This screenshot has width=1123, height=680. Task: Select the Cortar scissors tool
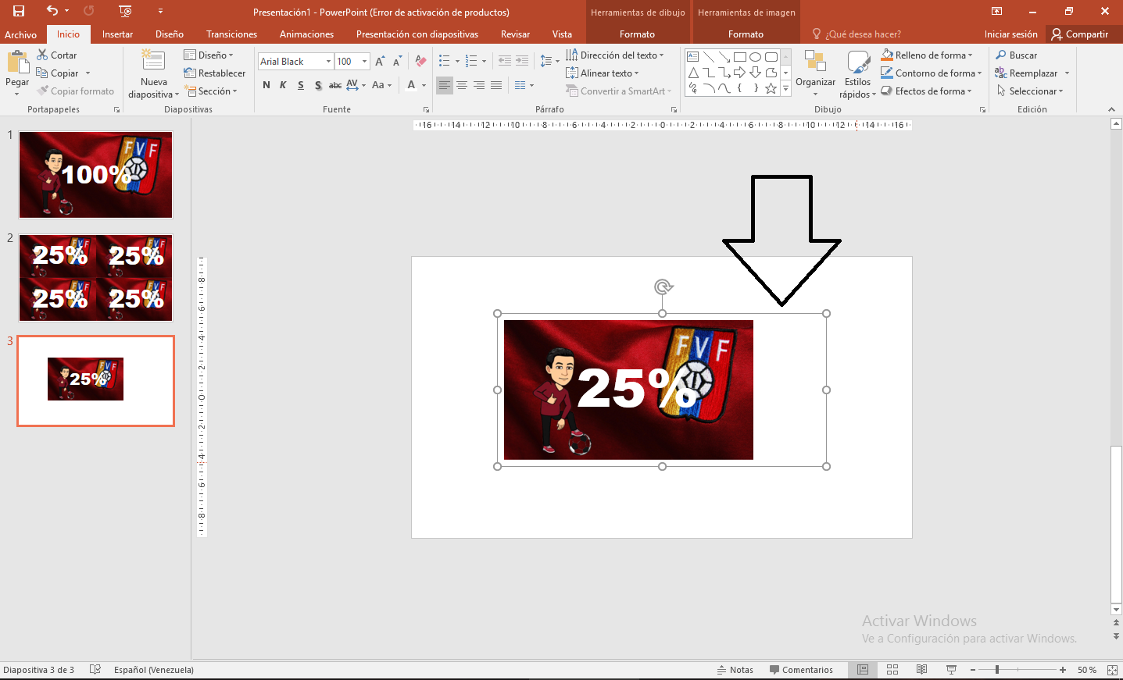click(57, 55)
